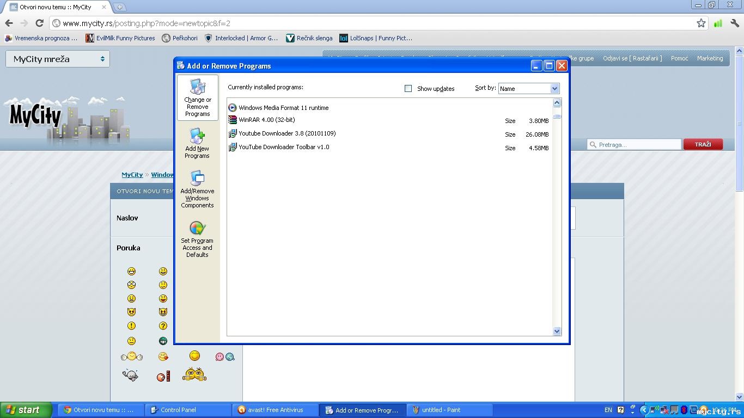This screenshot has height=418, width=744.
Task: Select YouTube Downloader Toolbar v1.0 icon
Action: [x=233, y=147]
